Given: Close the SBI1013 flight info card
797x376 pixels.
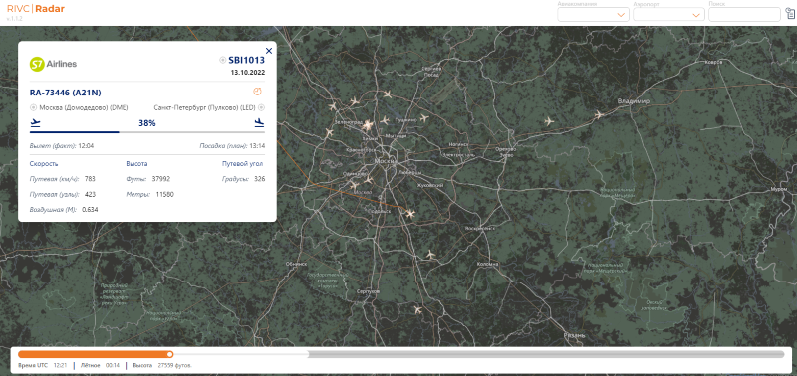Looking at the screenshot, I should tap(269, 51).
